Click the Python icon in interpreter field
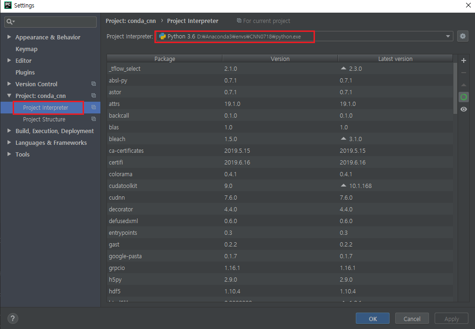Viewport: 475px width, 329px height. [162, 36]
